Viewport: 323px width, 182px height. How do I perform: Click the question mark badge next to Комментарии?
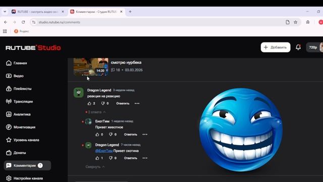[x=40, y=165]
